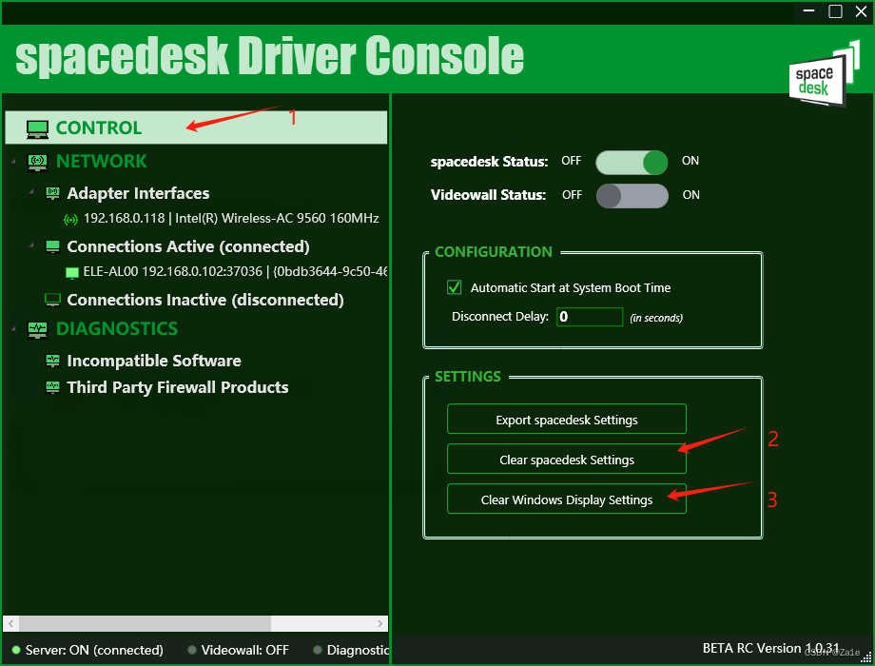Viewport: 875px width, 666px height.
Task: Select the Connections Active (connected) label
Action: pos(188,246)
